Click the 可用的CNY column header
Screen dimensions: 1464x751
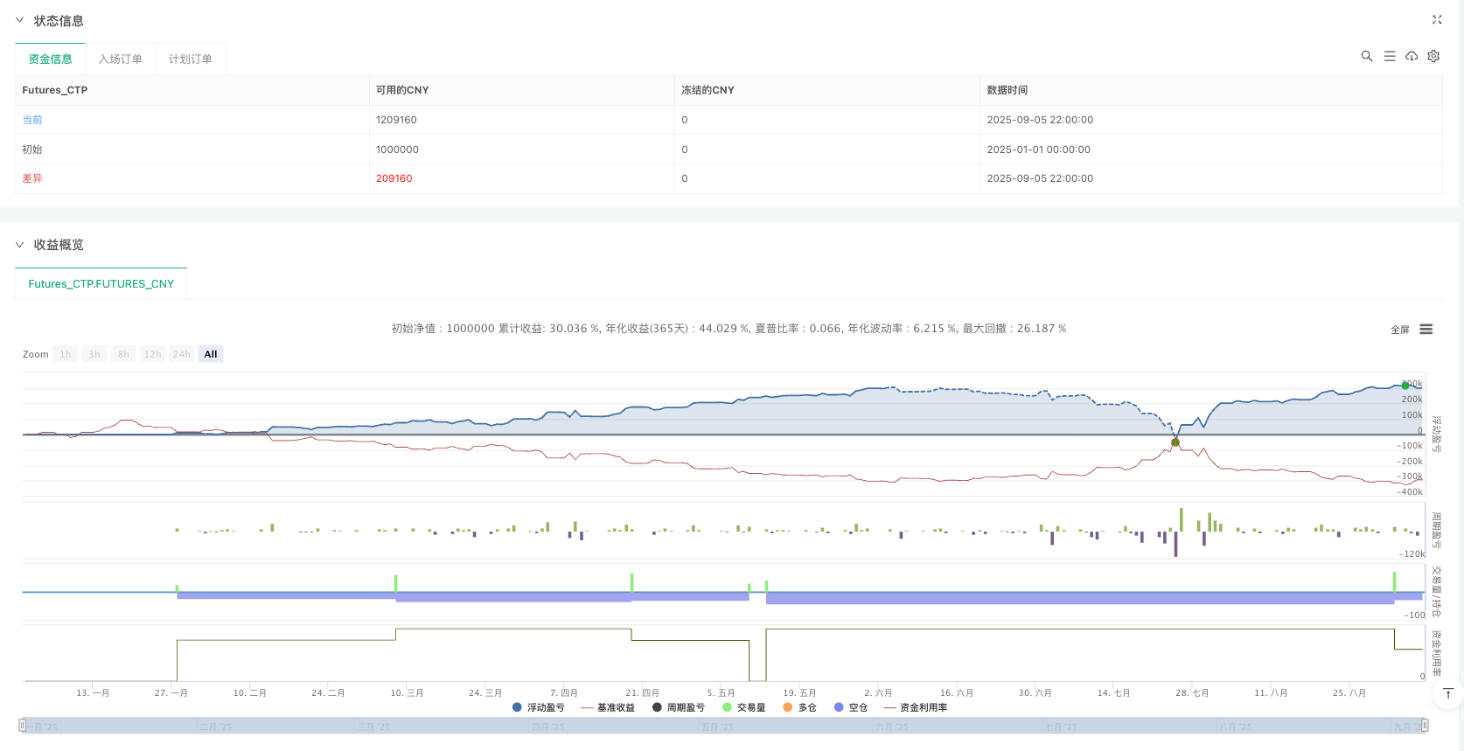coord(402,90)
